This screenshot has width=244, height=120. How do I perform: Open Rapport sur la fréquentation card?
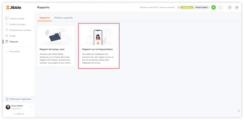coord(99,46)
